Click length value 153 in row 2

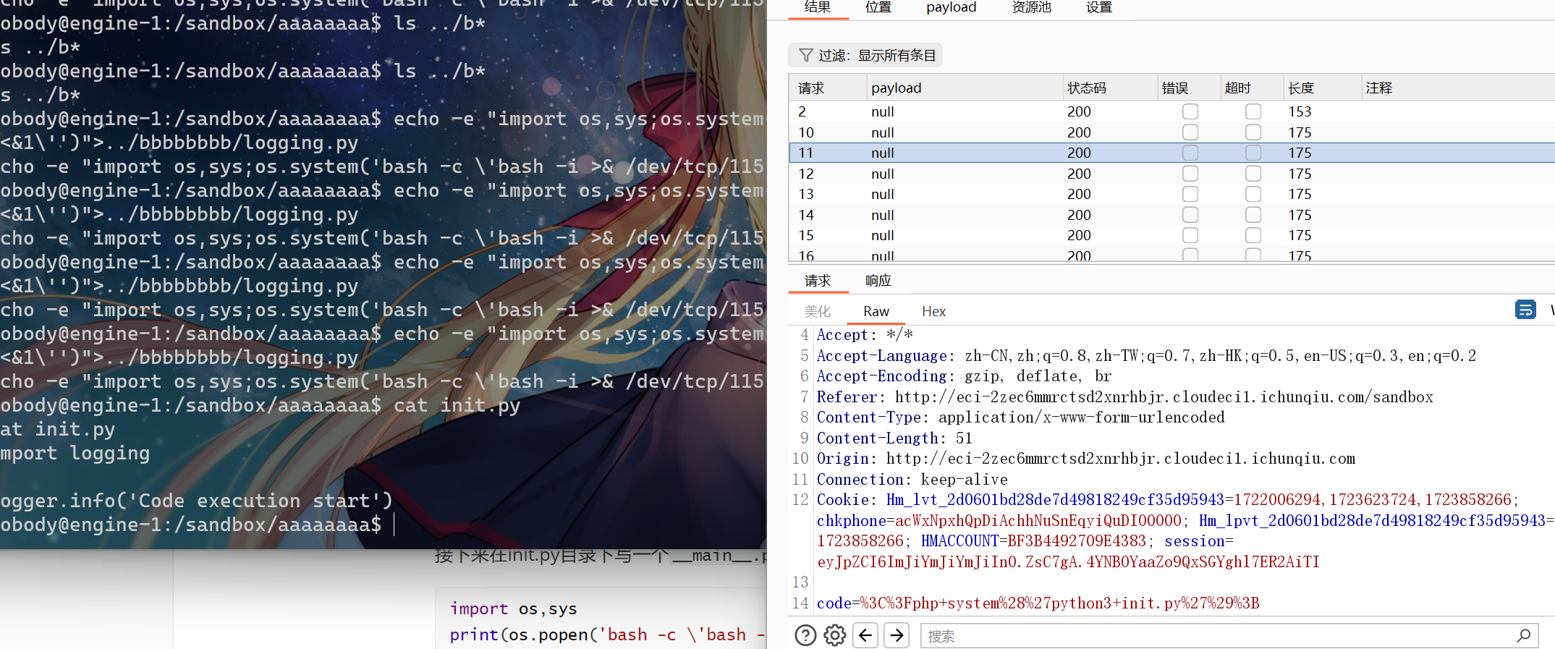coord(1300,111)
